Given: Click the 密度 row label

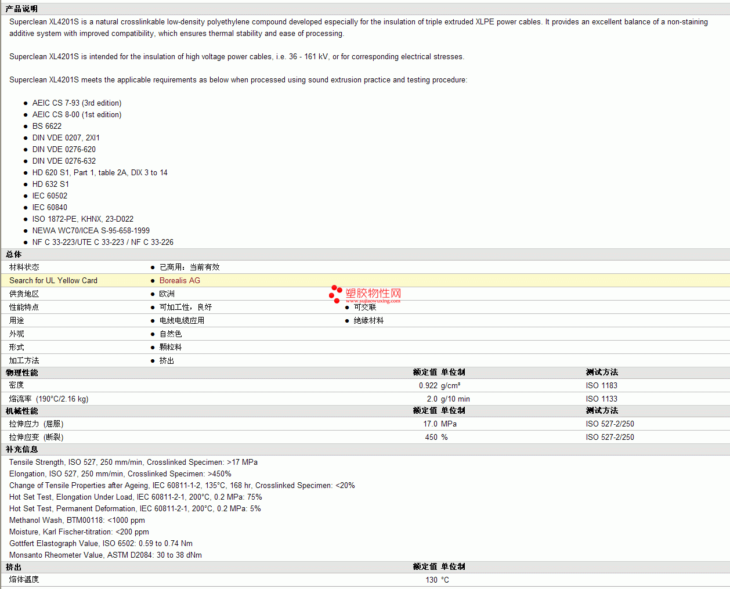Looking at the screenshot, I should (x=17, y=385).
